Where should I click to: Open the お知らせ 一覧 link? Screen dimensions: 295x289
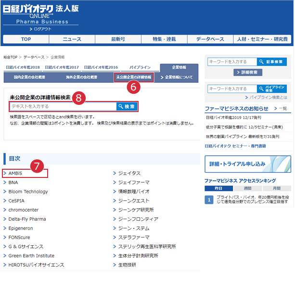tap(281, 109)
